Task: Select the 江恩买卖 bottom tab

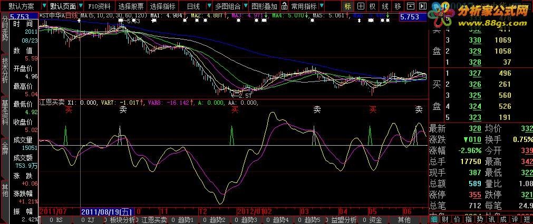Action: click(152, 220)
